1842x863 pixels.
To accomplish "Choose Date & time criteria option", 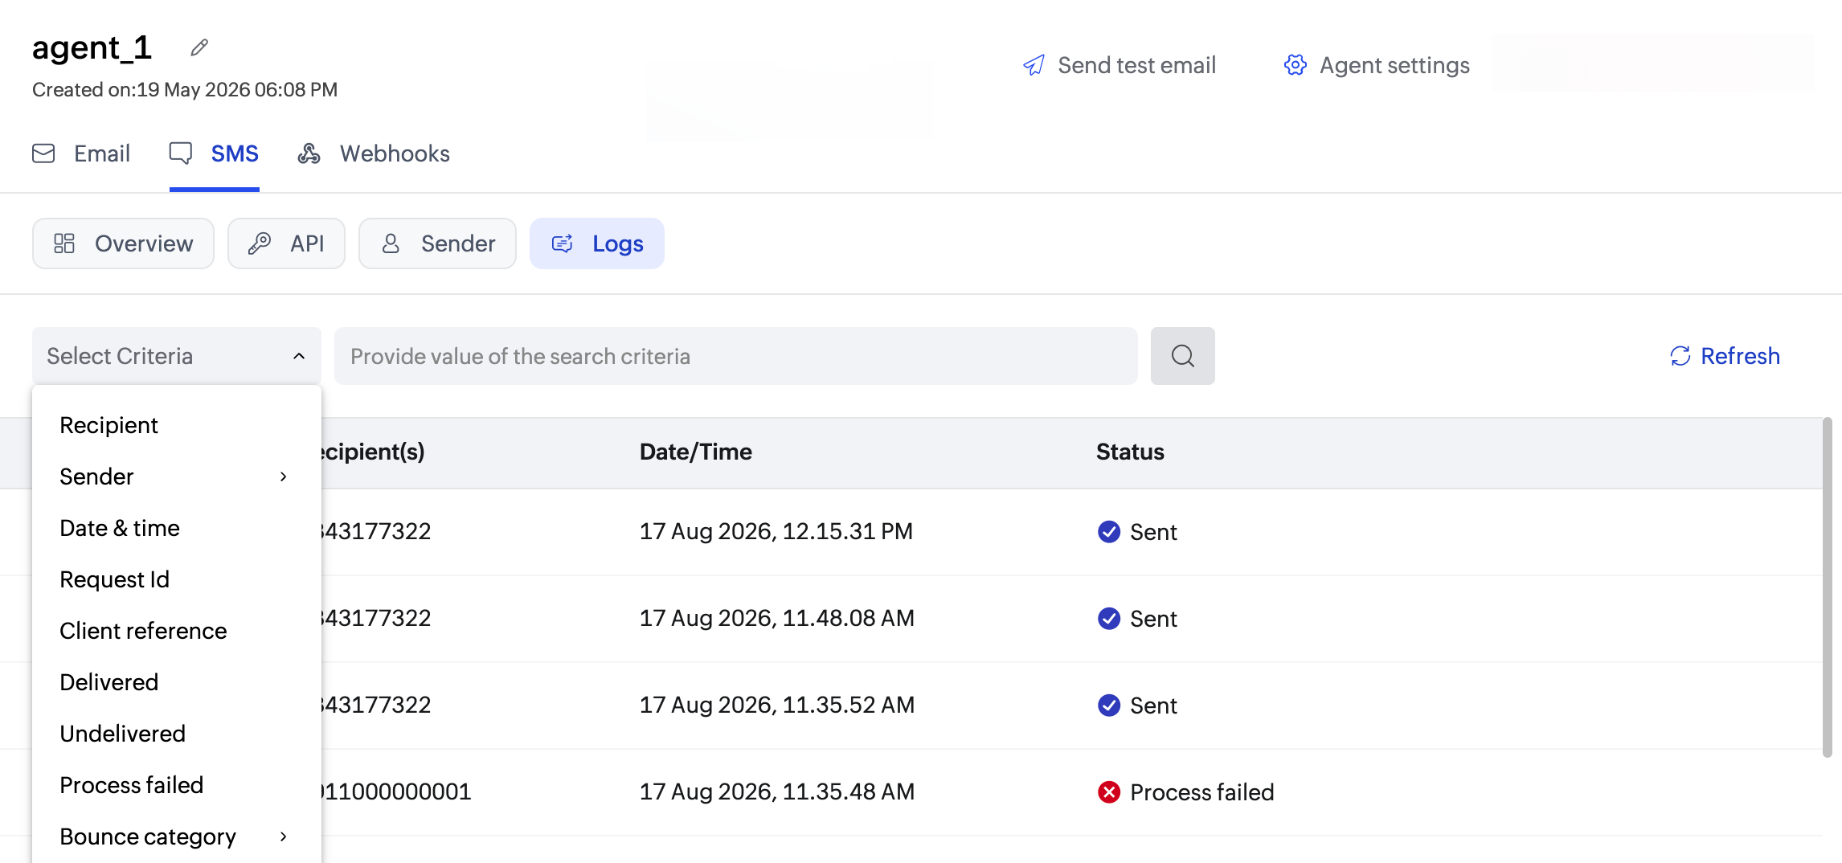I will coord(177,528).
